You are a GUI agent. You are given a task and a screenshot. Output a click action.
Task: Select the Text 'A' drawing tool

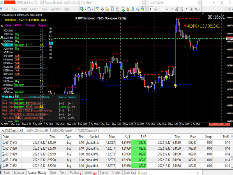click(186, 9)
